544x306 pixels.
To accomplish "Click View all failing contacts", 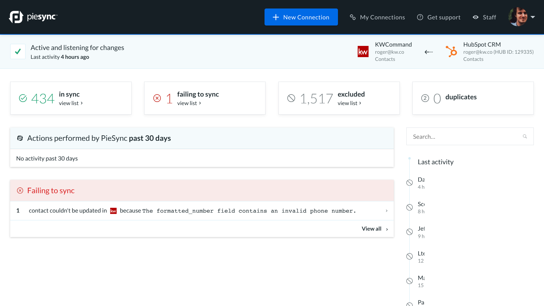I will [375, 229].
